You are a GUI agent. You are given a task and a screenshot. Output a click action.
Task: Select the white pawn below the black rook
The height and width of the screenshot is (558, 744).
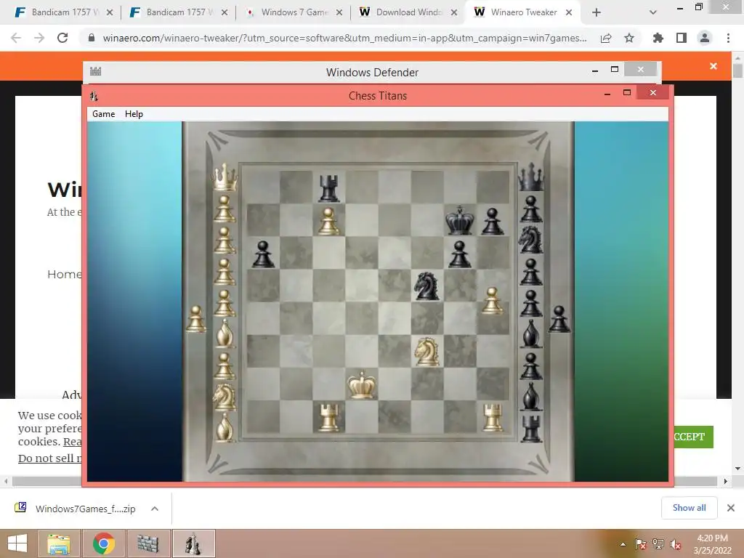click(329, 221)
